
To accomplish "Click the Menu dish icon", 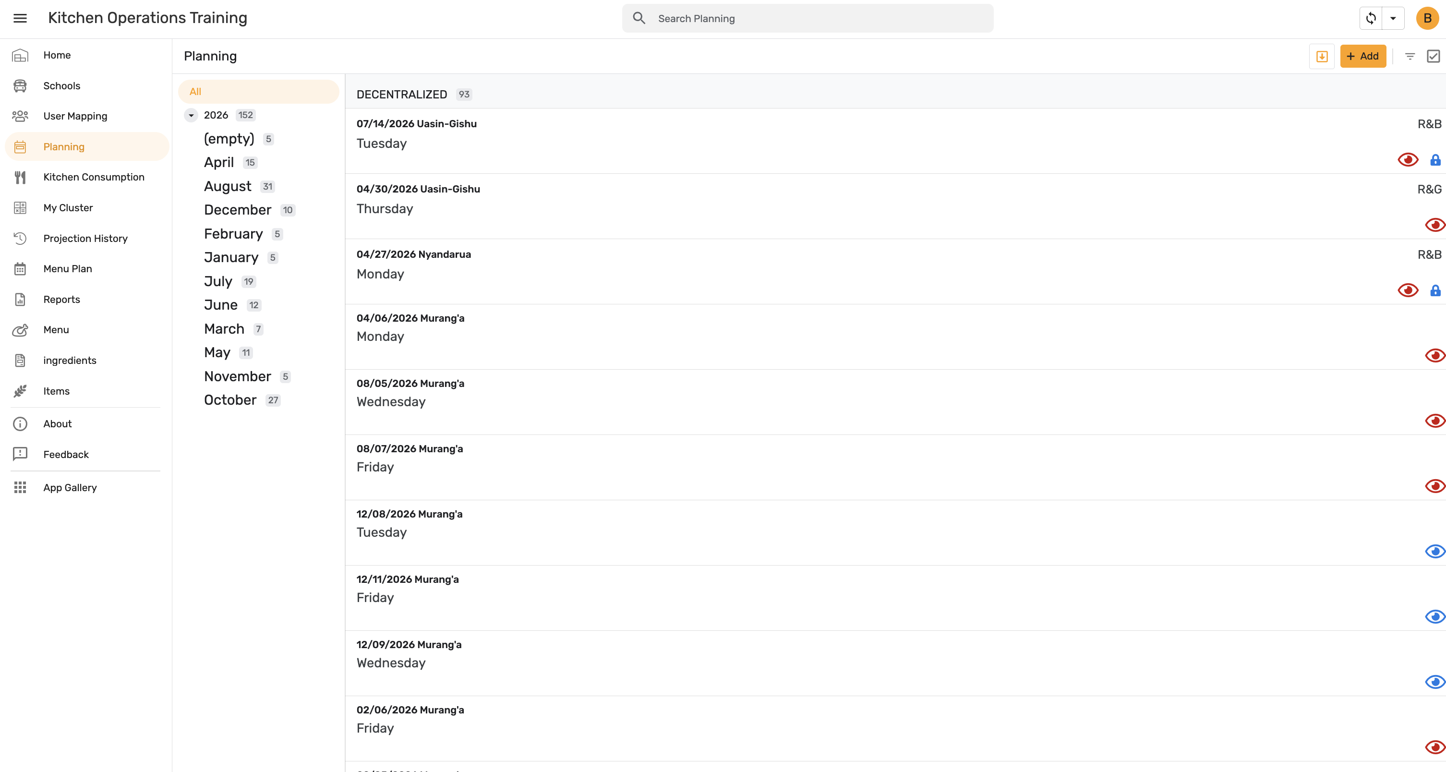I will pyautogui.click(x=20, y=330).
